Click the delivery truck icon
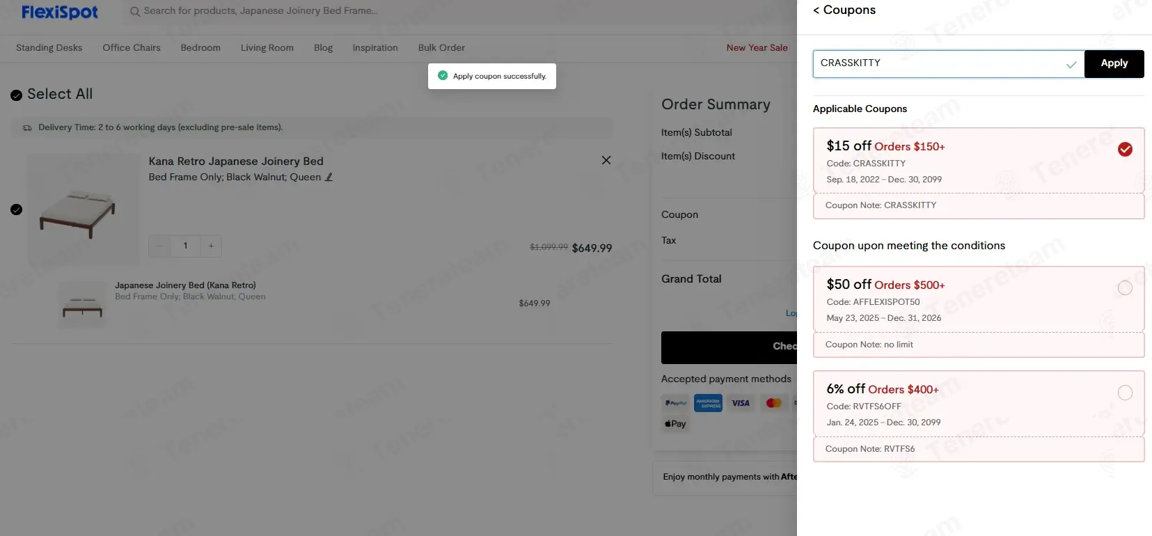Image resolution: width=1152 pixels, height=536 pixels. pos(27,128)
